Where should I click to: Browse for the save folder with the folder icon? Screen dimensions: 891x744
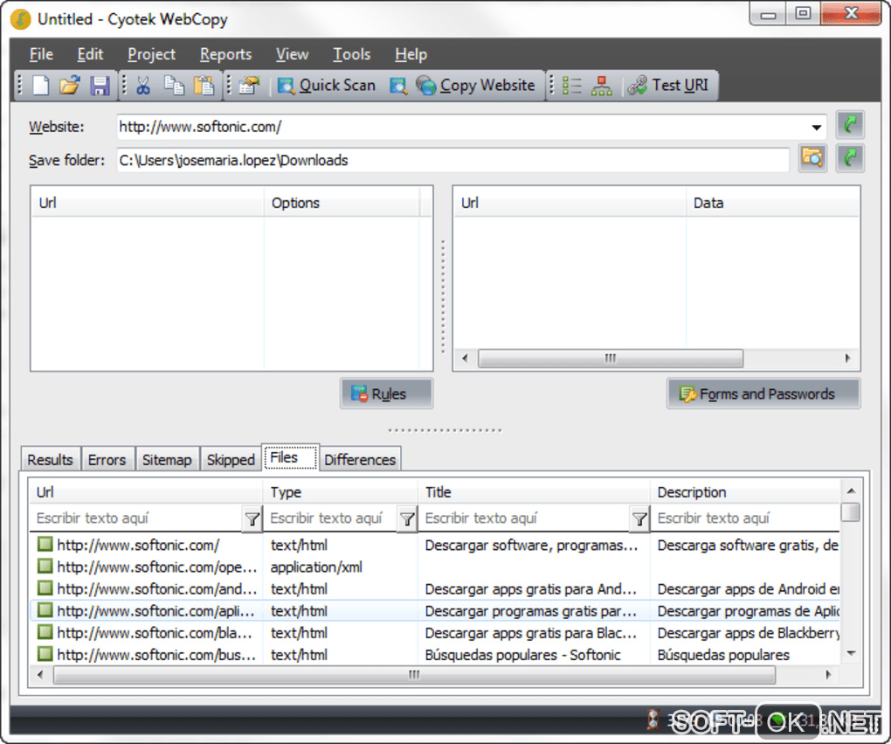point(812,157)
